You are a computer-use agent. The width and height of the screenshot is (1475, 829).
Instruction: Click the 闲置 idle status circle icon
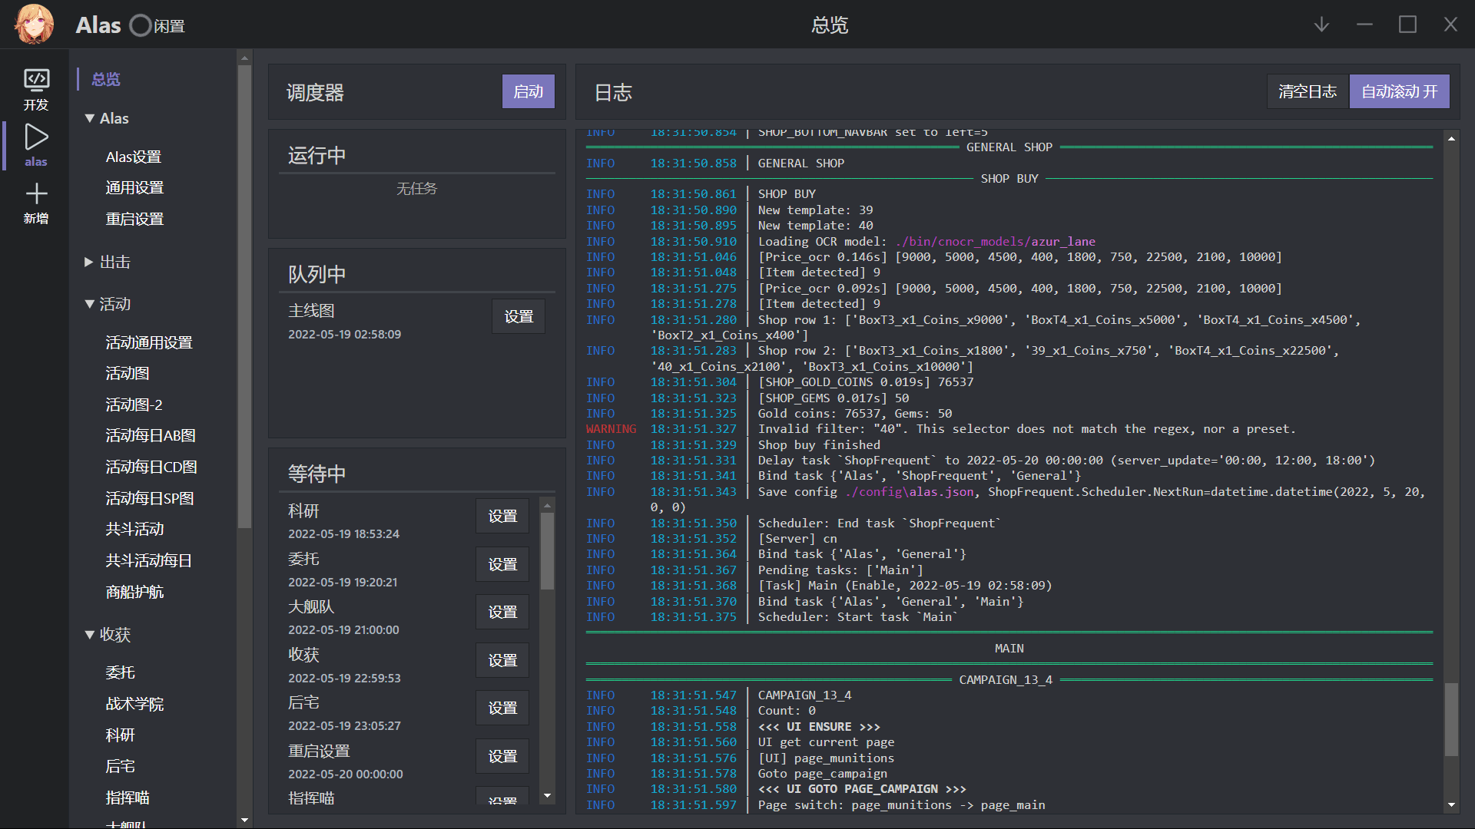141,25
